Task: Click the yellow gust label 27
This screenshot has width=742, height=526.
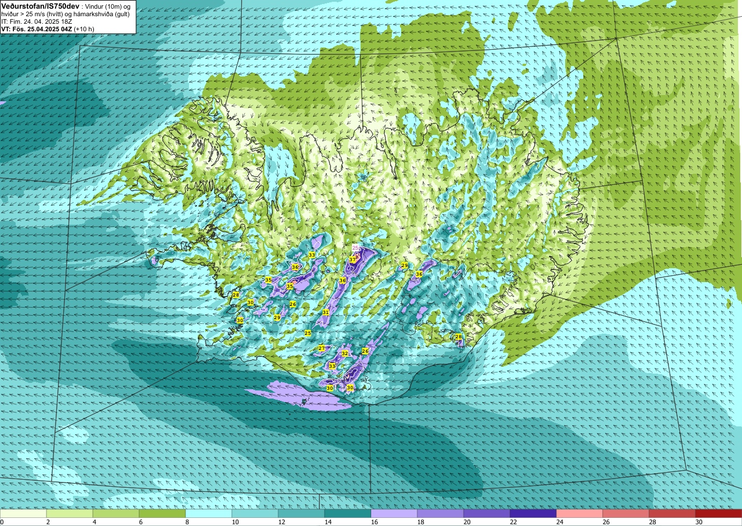Action: tap(321, 348)
